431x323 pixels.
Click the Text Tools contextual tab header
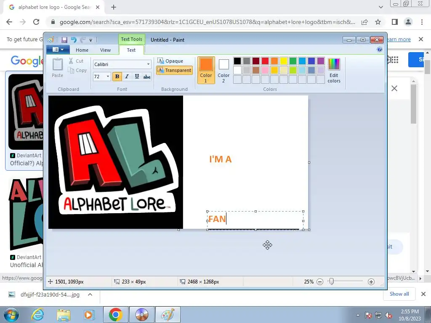[x=132, y=39]
